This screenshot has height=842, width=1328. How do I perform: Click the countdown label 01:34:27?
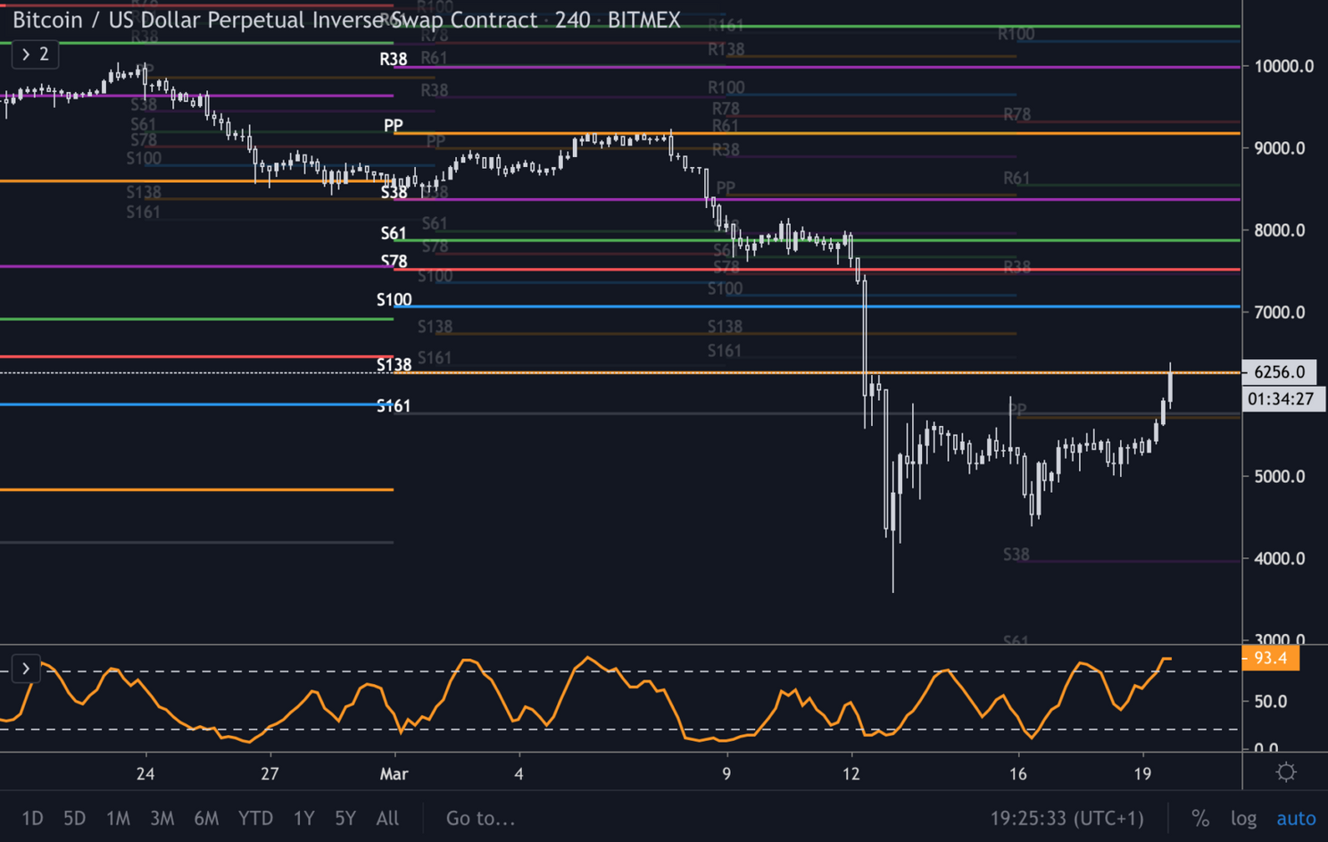click(1282, 399)
